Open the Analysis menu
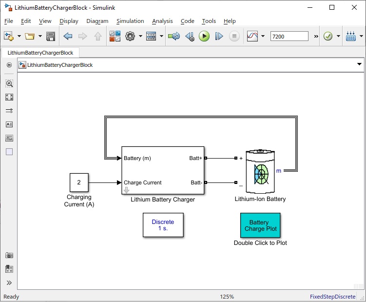Viewport: 366px width, 302px height. (162, 21)
